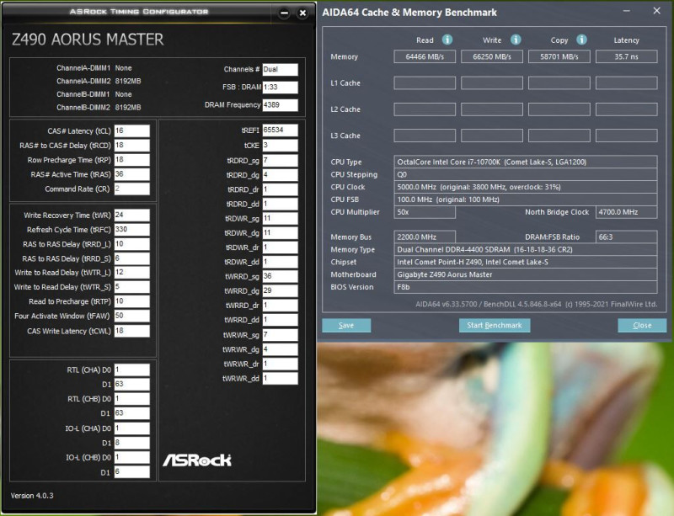The width and height of the screenshot is (674, 516).
Task: Click the BIOS Version value F8b
Action: [x=525, y=287]
